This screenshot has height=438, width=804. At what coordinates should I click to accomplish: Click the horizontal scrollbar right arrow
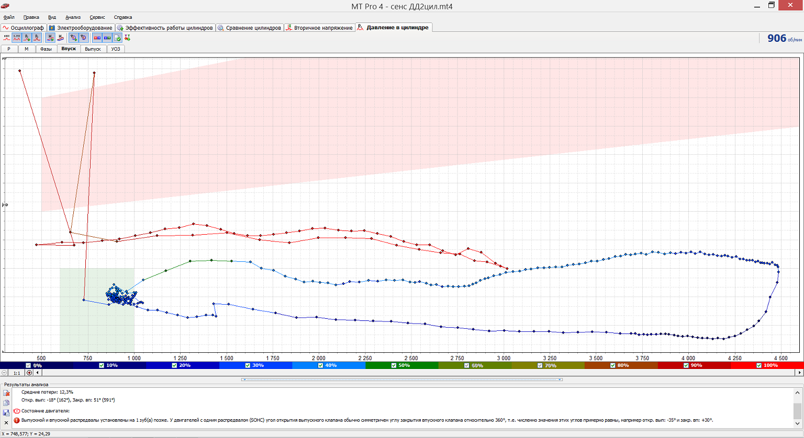point(799,373)
